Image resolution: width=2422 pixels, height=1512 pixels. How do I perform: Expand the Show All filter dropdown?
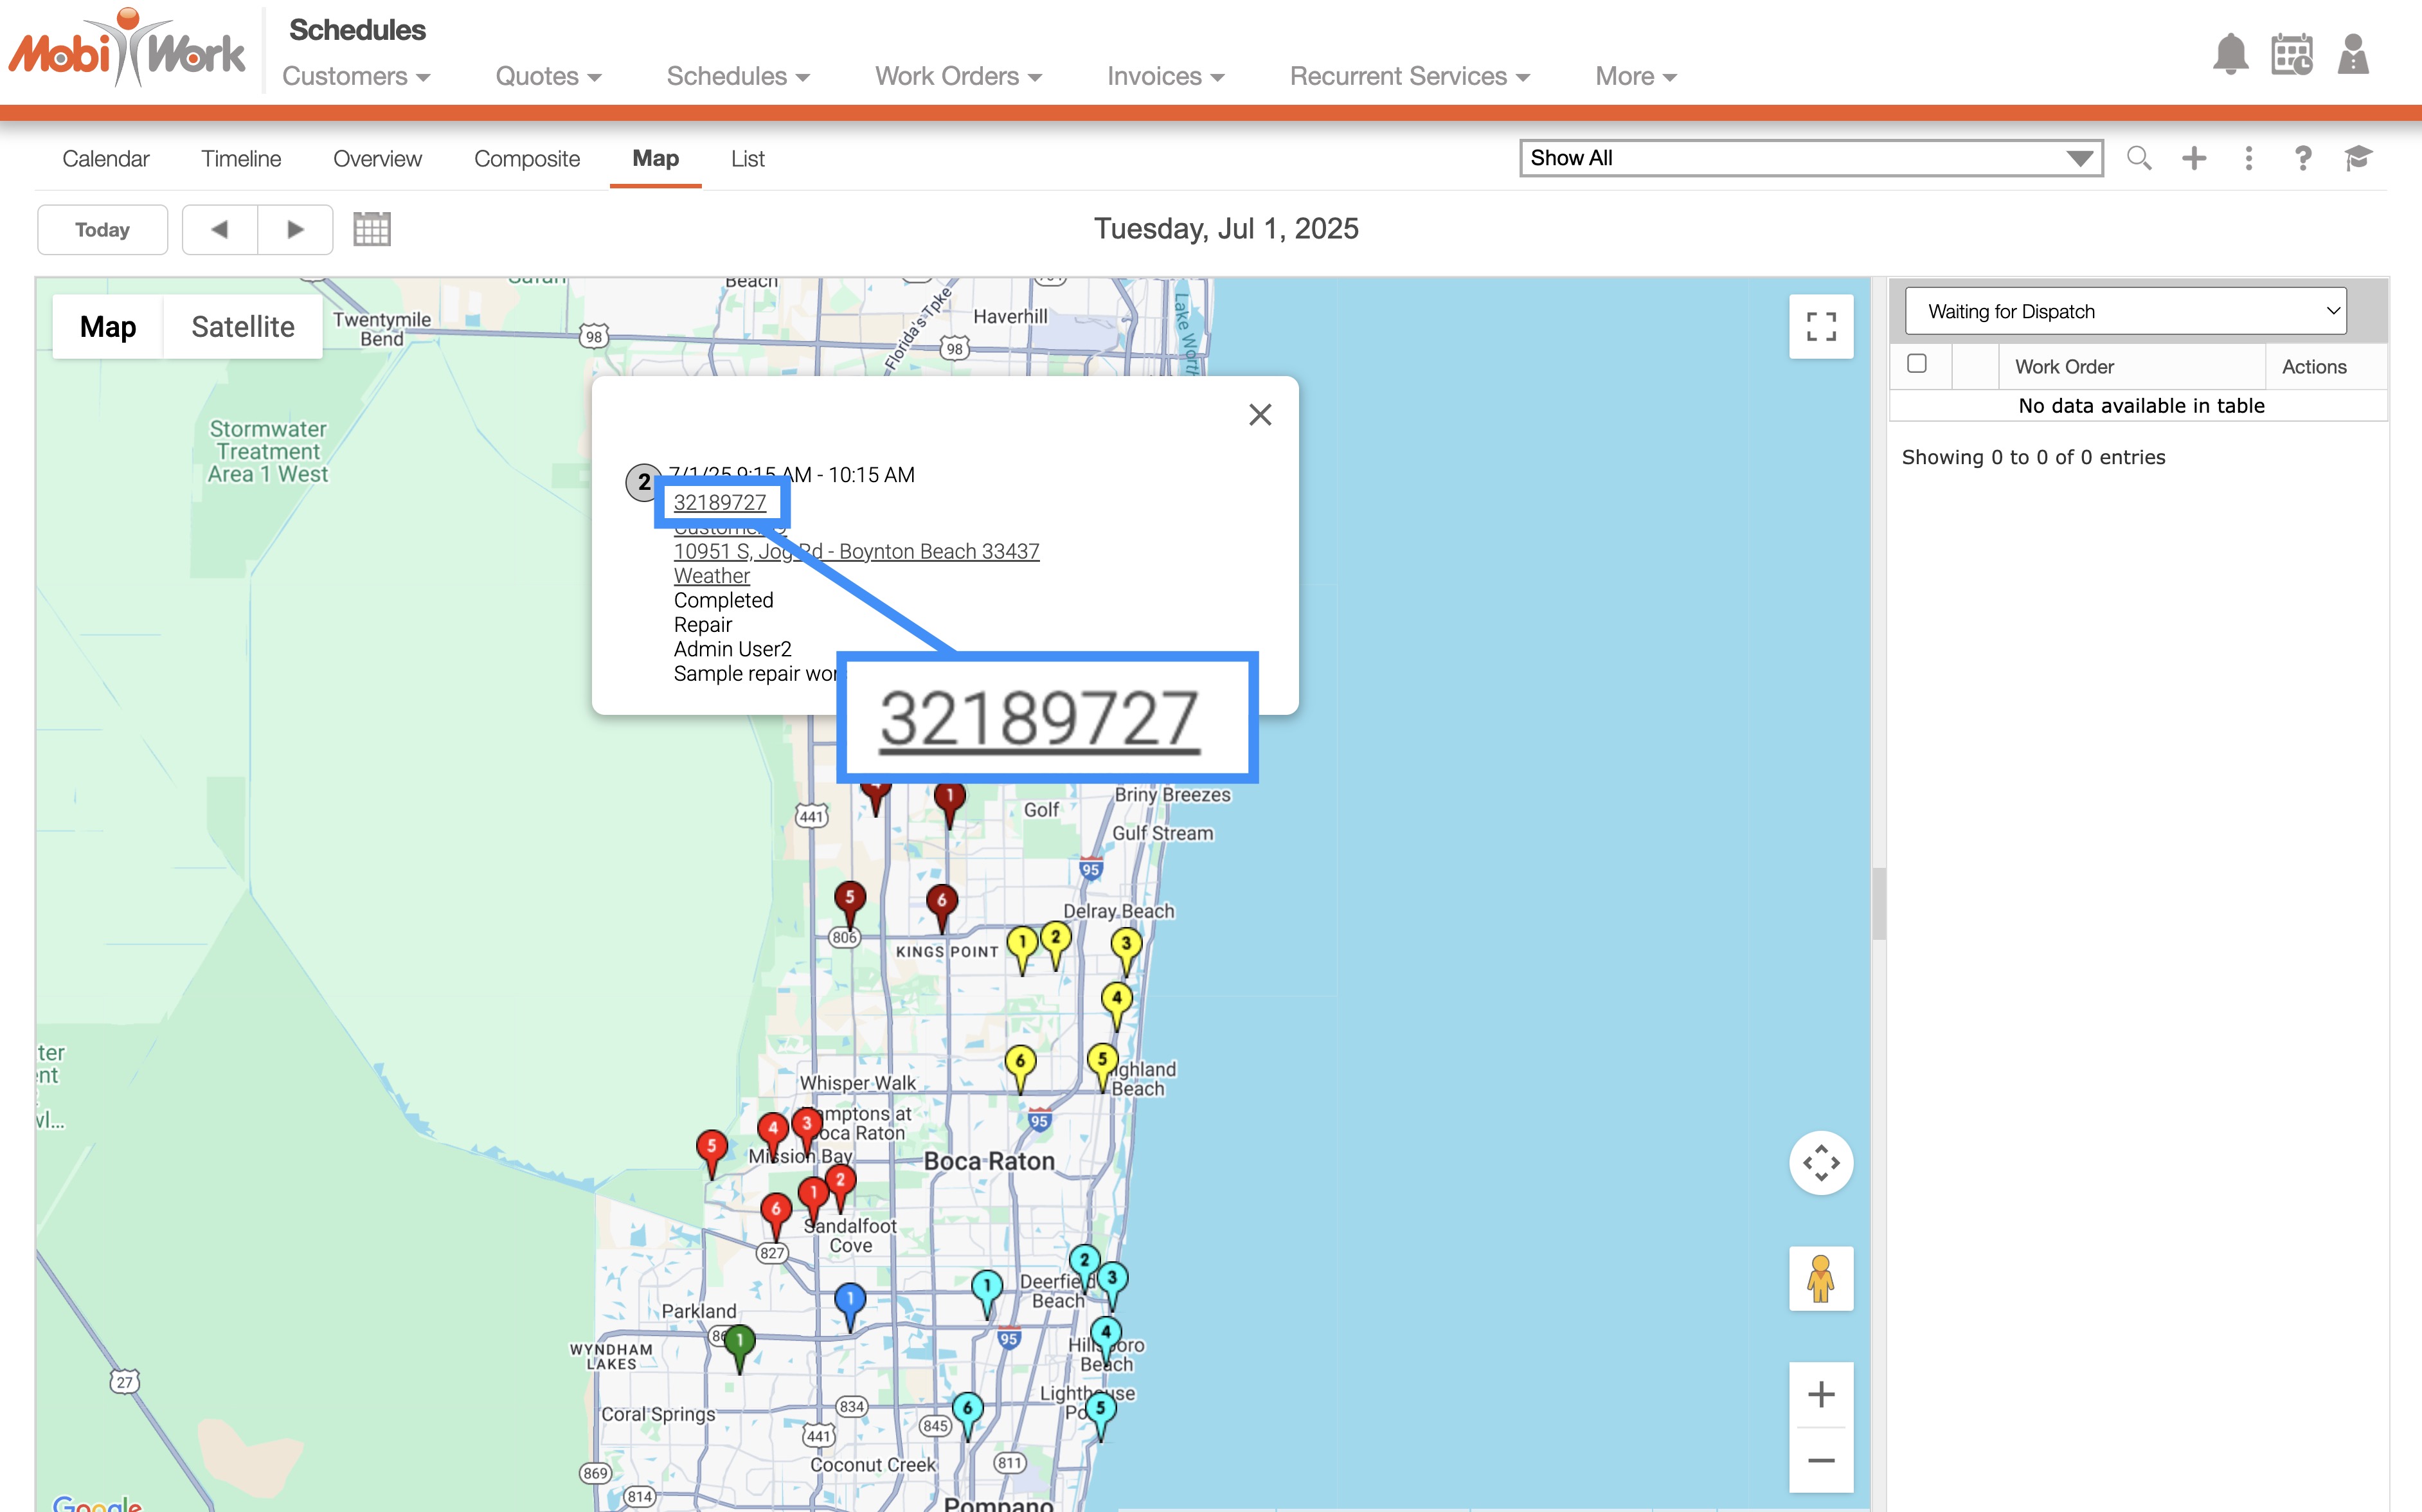(1810, 158)
